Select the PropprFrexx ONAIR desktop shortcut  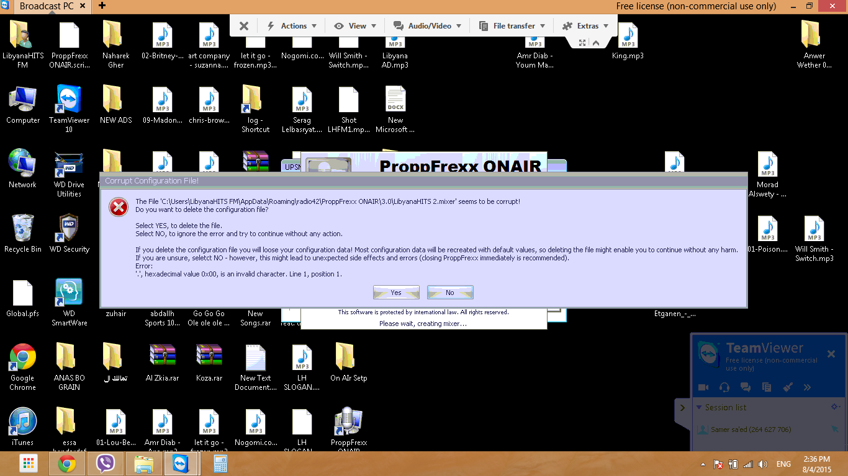tap(348, 429)
